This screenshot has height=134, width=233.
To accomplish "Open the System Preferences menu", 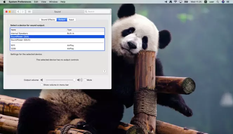I will click(x=20, y=2).
